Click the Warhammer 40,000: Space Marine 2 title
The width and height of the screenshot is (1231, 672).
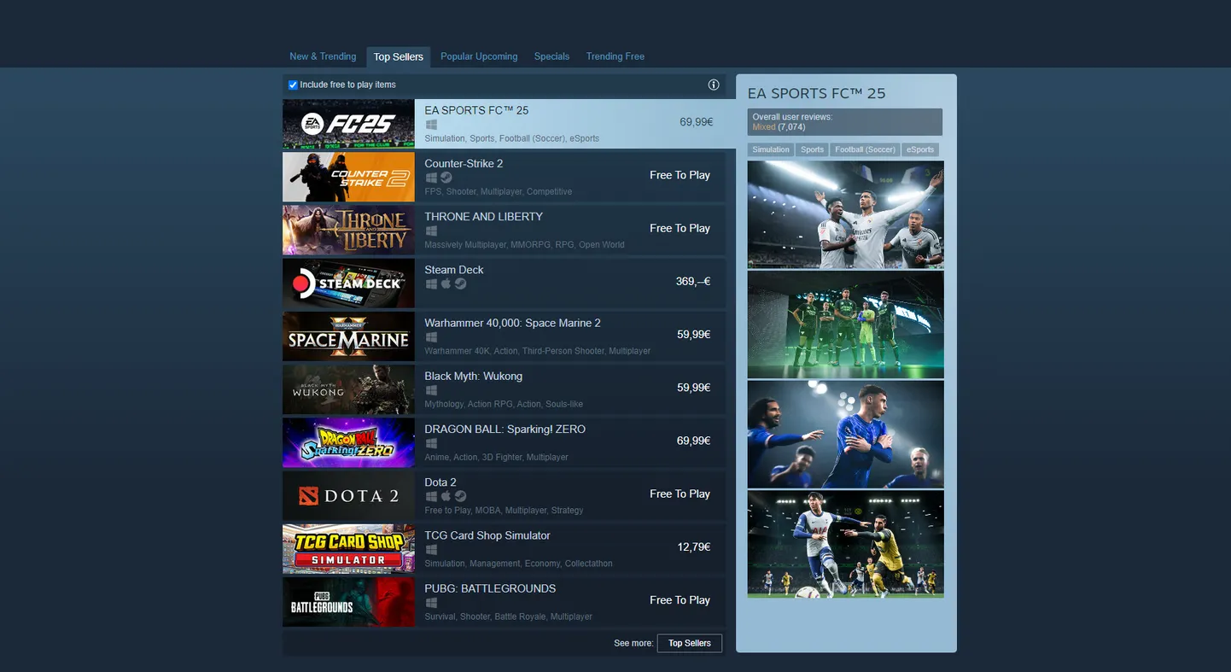[512, 323]
